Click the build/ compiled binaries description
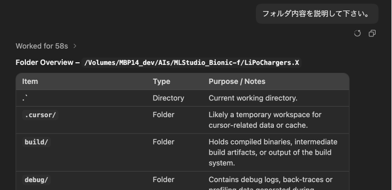Viewport: 392px width, 190px height. pyautogui.click(x=273, y=153)
